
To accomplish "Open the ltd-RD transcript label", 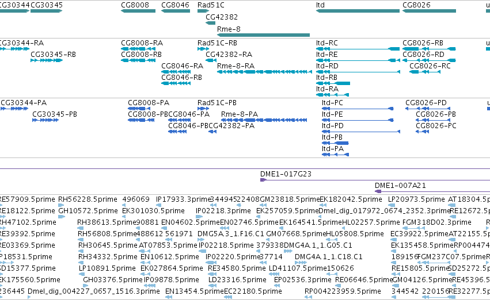I will coord(327,66).
